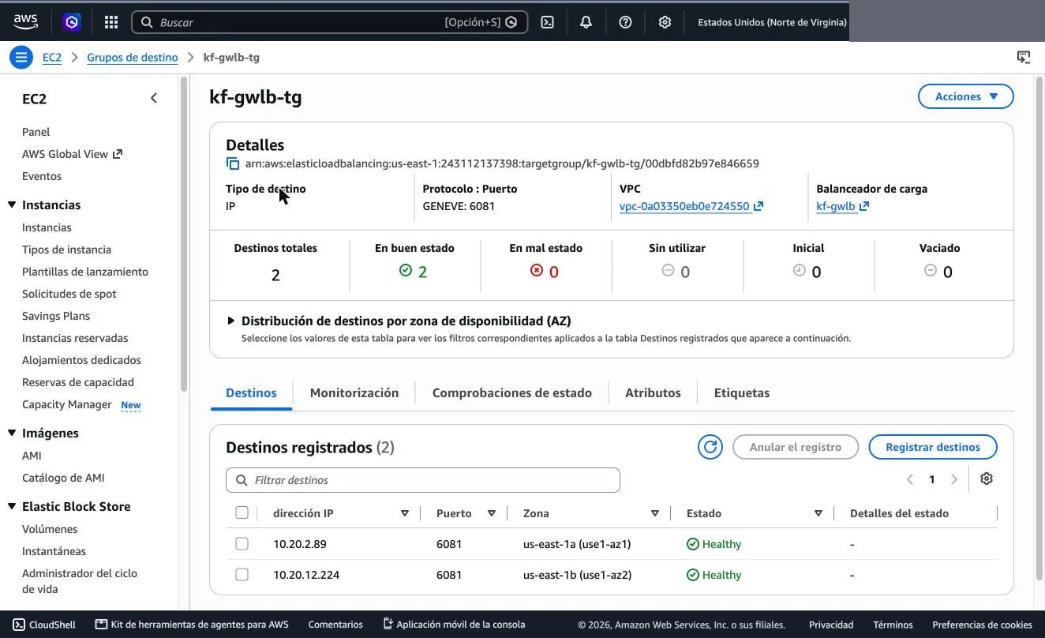Check the 10.20.2.89 target row
This screenshot has width=1045, height=638.
242,544
